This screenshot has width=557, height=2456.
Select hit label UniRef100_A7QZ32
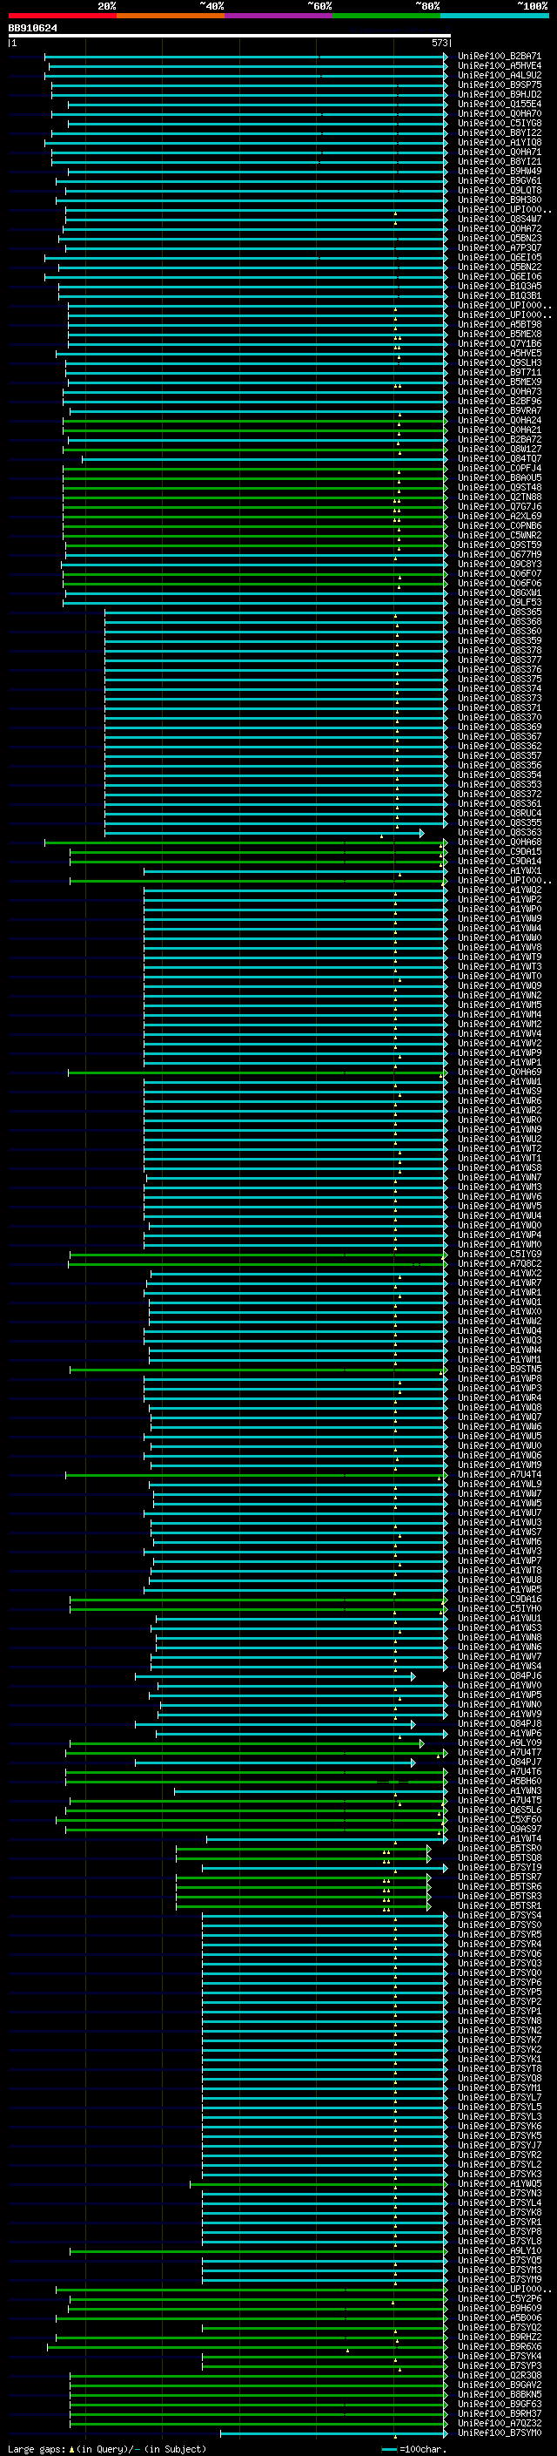tap(499, 2423)
